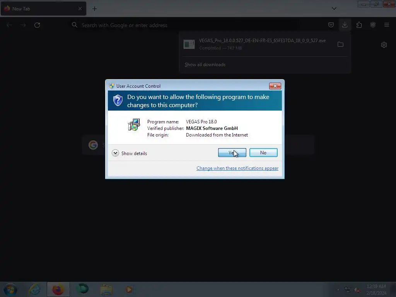The height and width of the screenshot is (297, 396).
Task: Open Firefox application hamburger menu
Action: click(x=387, y=25)
